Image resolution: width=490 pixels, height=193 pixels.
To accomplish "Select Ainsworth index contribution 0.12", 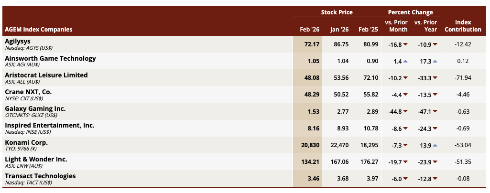I will 463,61.
